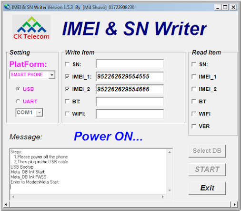Click the CK Telecom logo

click(x=31, y=27)
